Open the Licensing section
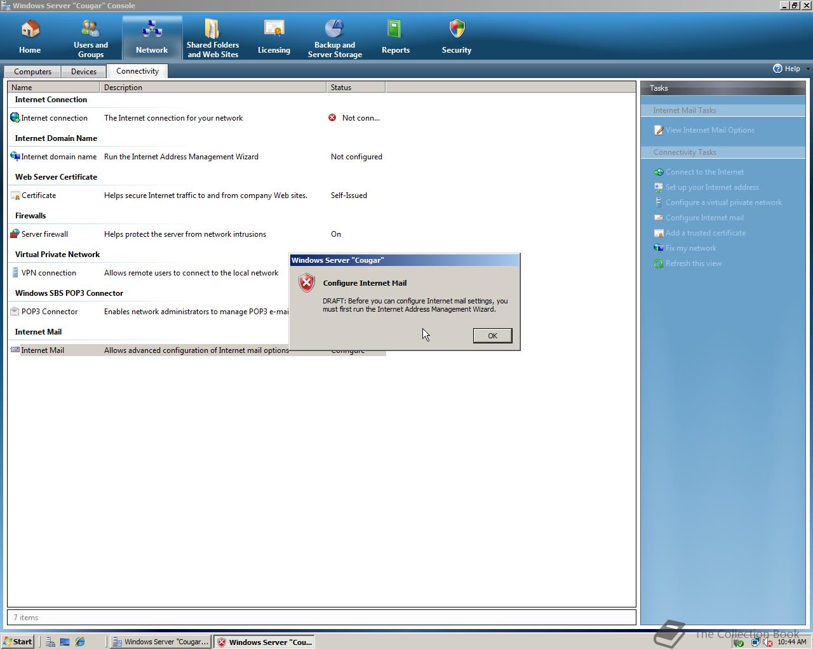The height and width of the screenshot is (650, 813). coord(274,37)
